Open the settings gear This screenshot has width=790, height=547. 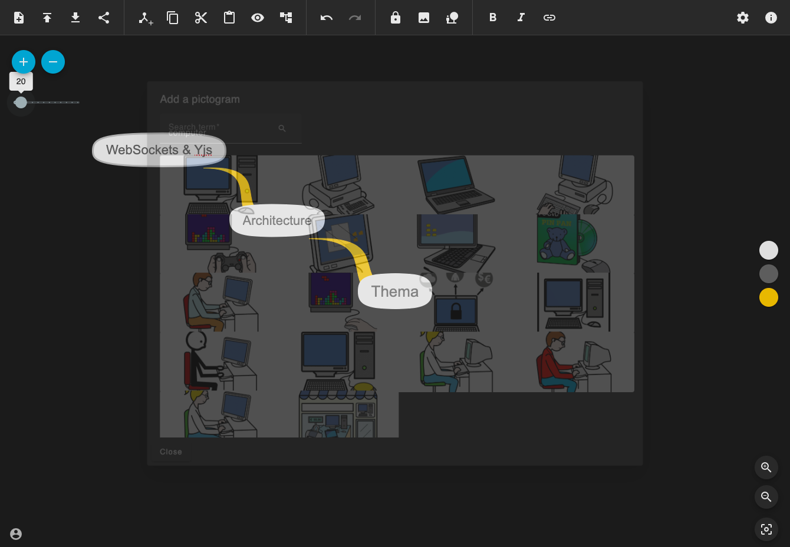pos(743,18)
